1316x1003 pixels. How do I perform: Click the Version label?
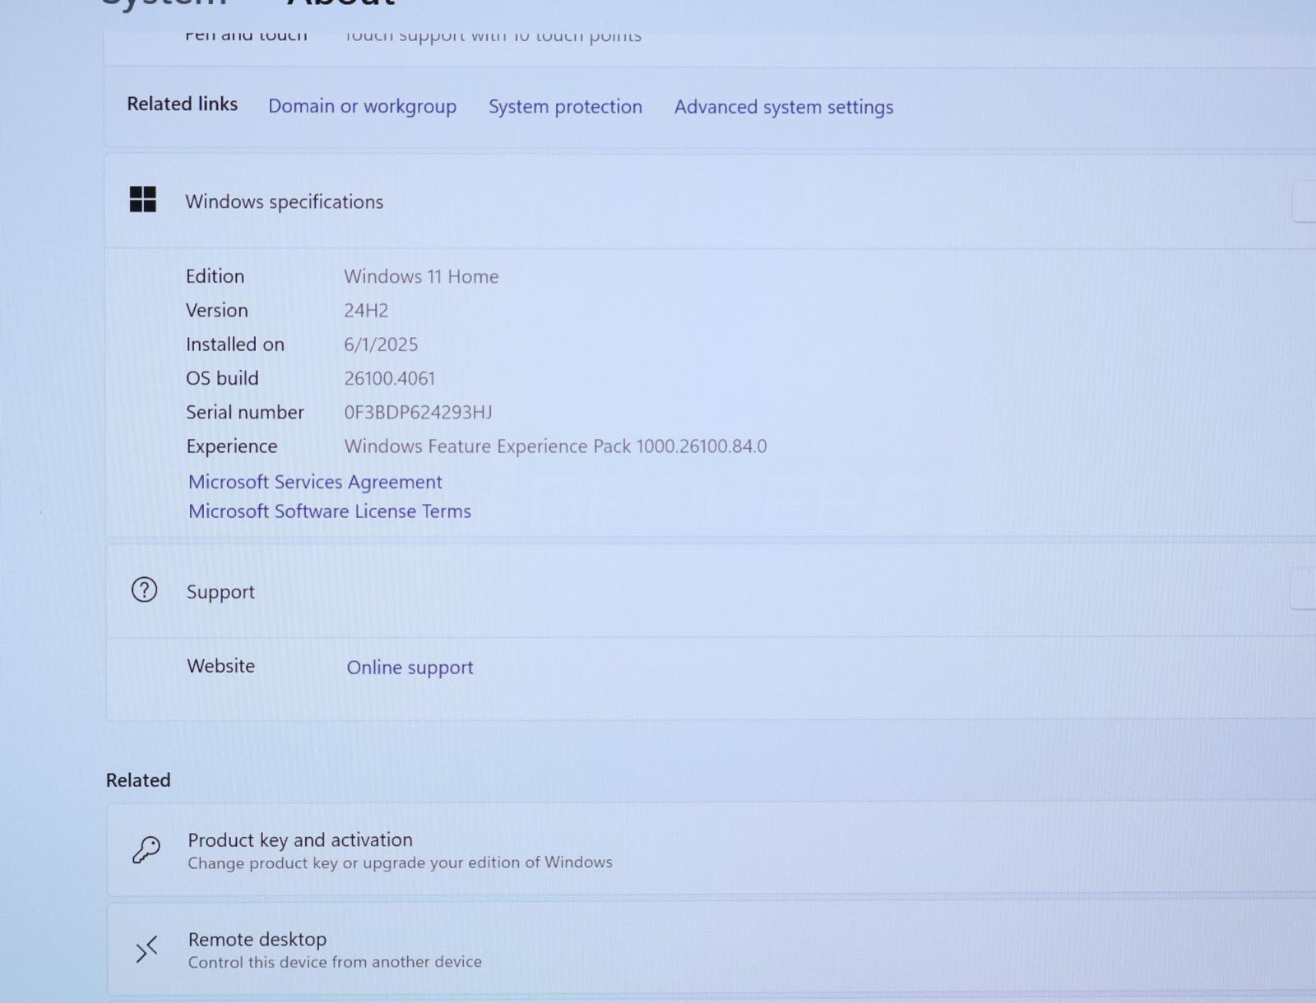pyautogui.click(x=216, y=311)
